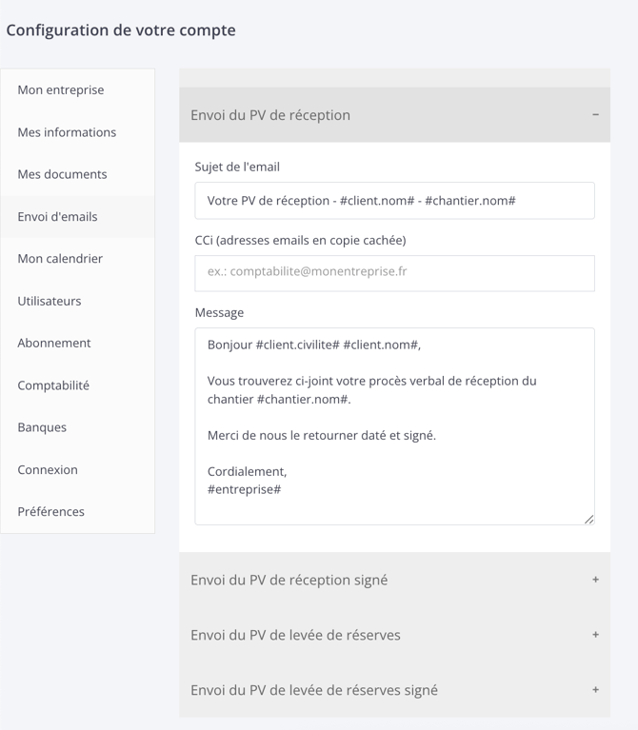
Task: Click plus icon beside PV de réception signé
Action: point(595,580)
